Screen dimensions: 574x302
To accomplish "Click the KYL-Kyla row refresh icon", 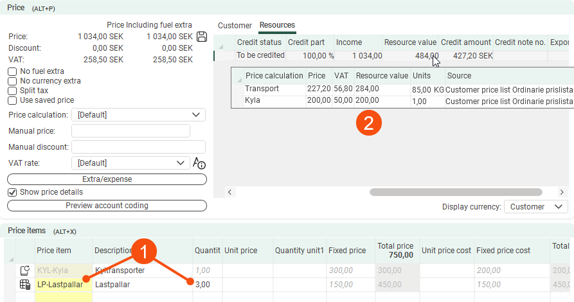I will (25, 271).
